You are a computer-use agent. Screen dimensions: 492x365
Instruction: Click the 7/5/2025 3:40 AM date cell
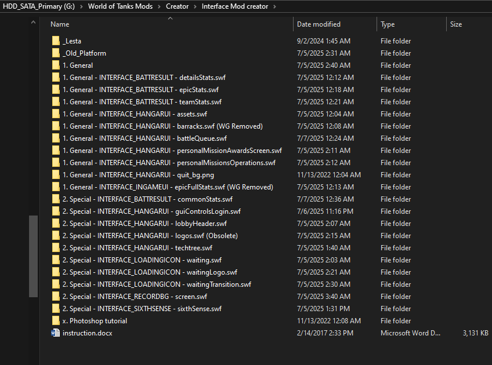click(x=324, y=297)
